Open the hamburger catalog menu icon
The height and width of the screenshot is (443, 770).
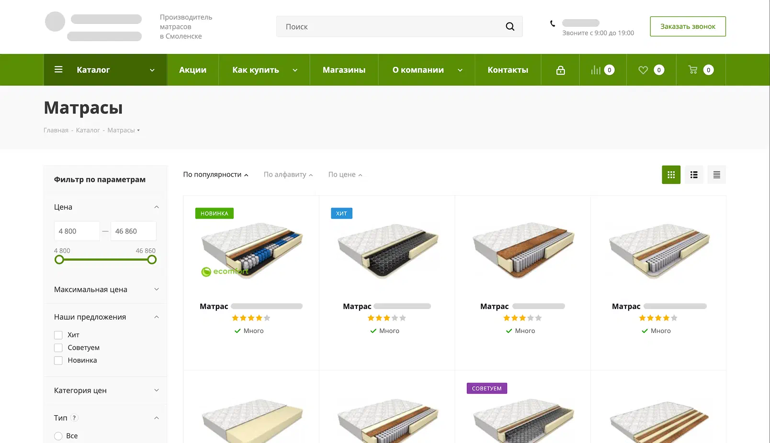pyautogui.click(x=58, y=70)
